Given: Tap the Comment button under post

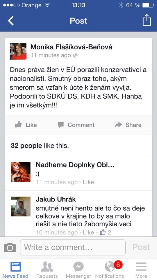Looking at the screenshot, I should 76,125.
